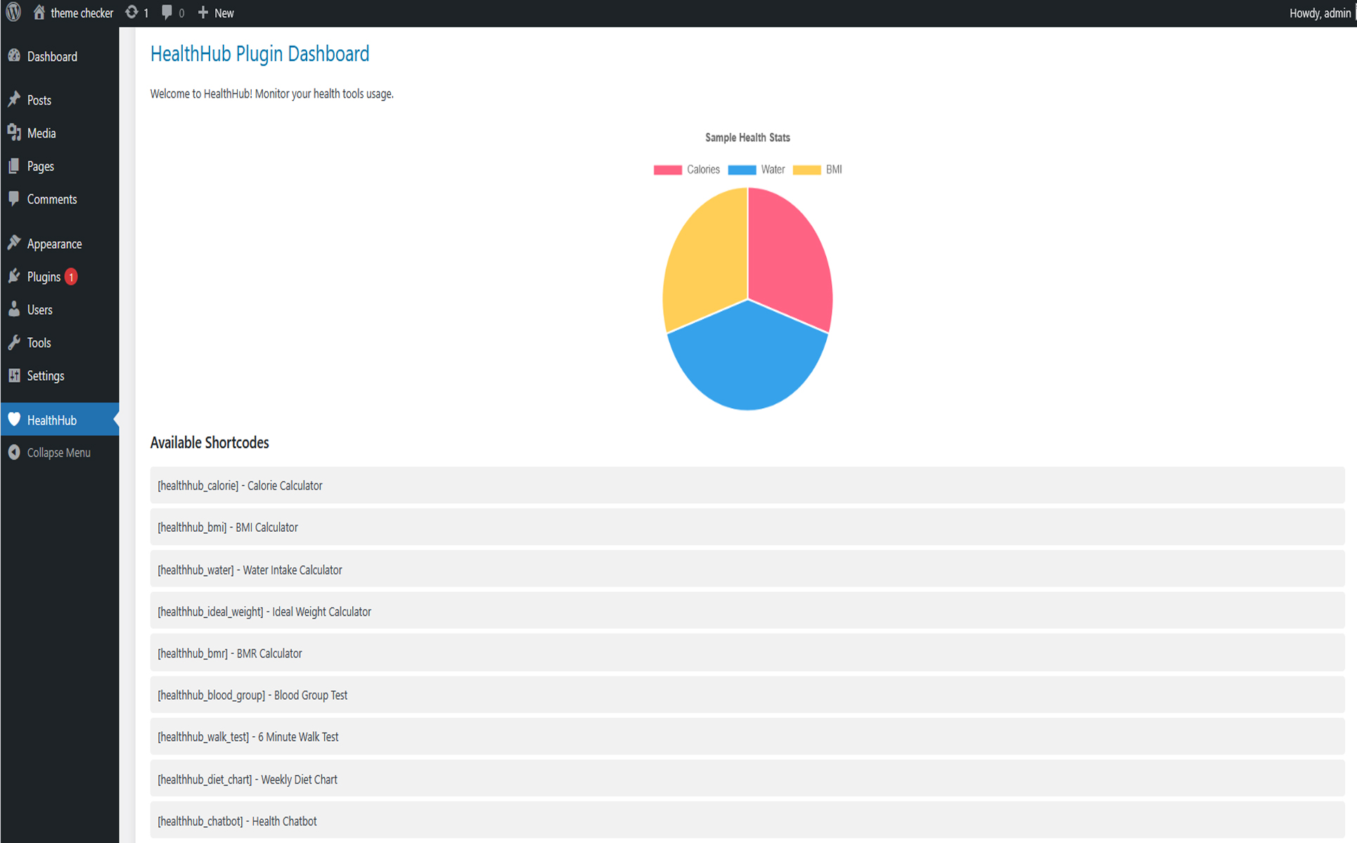Click the Tools wrench icon
Viewport: 1357px width, 843px height.
click(x=14, y=343)
